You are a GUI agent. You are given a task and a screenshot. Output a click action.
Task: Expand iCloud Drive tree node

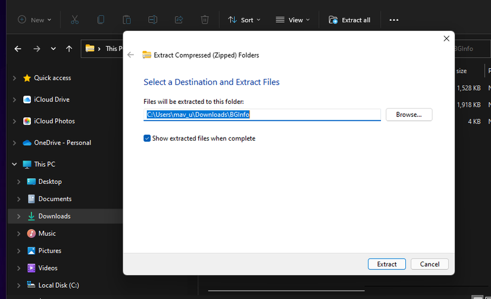coord(14,100)
